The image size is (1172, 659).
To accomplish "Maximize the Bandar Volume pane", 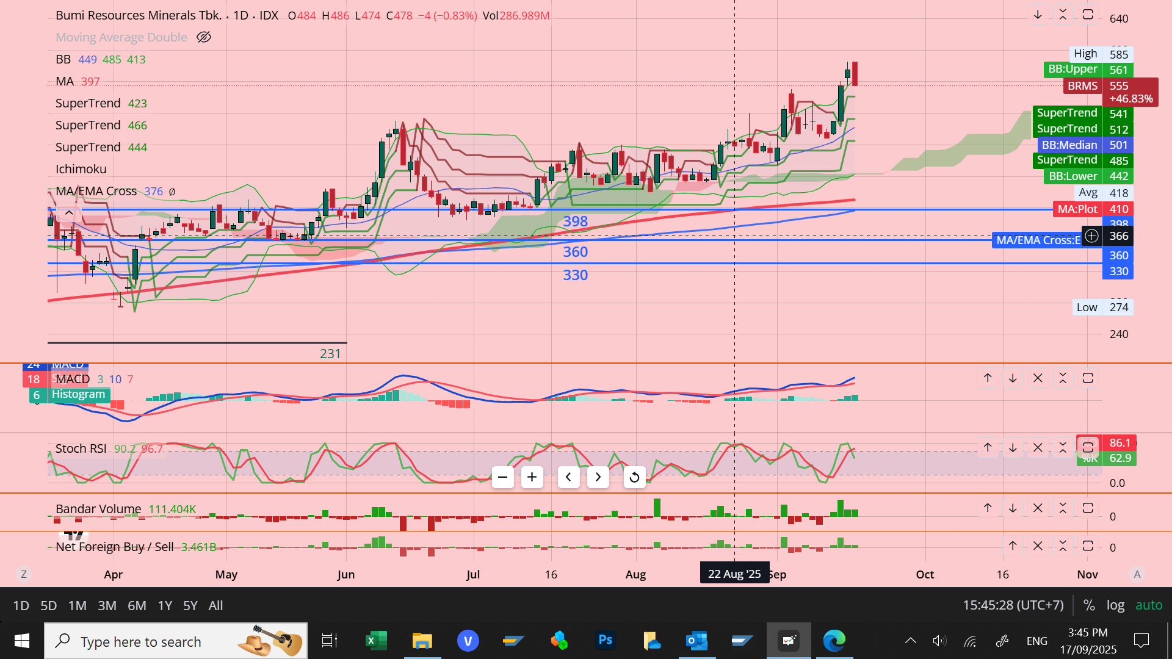I will [1088, 508].
